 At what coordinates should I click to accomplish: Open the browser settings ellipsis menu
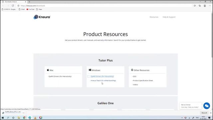pyautogui.click(x=210, y=6)
